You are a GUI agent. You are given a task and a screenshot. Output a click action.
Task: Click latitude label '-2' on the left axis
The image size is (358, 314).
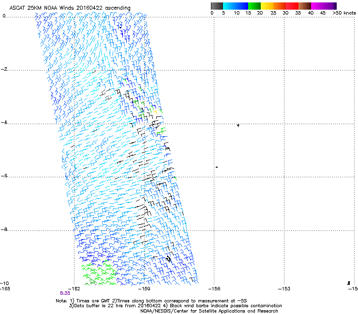point(4,69)
